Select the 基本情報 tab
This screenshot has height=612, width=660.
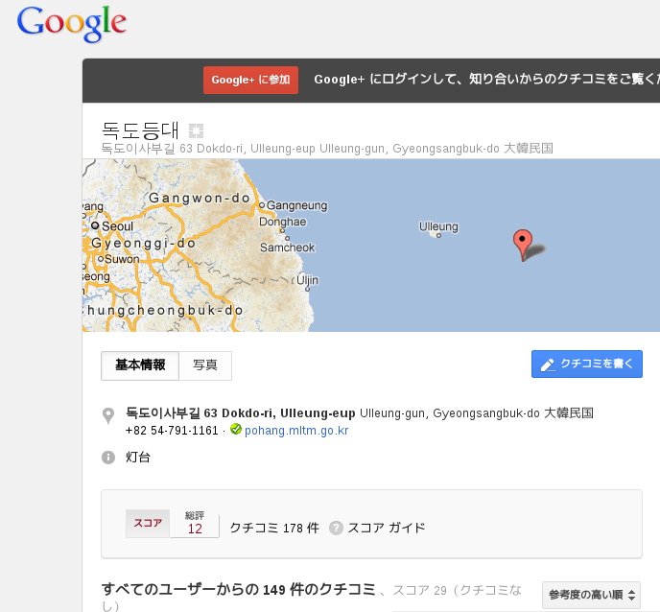pyautogui.click(x=140, y=365)
